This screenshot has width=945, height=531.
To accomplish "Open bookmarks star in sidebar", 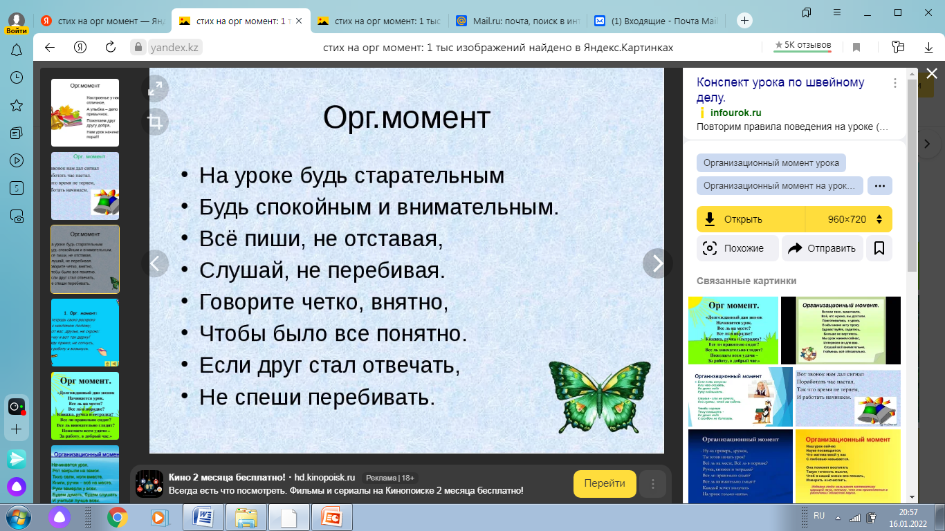I will coord(17,105).
